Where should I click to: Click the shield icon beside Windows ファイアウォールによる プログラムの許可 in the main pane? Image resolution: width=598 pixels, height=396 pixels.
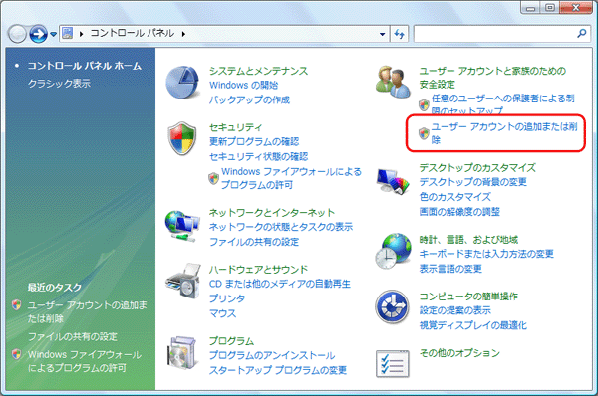213,178
